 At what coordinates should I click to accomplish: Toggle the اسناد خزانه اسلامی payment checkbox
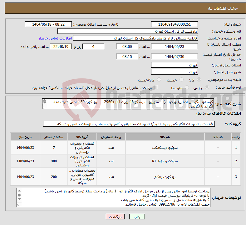[x=156, y=87]
